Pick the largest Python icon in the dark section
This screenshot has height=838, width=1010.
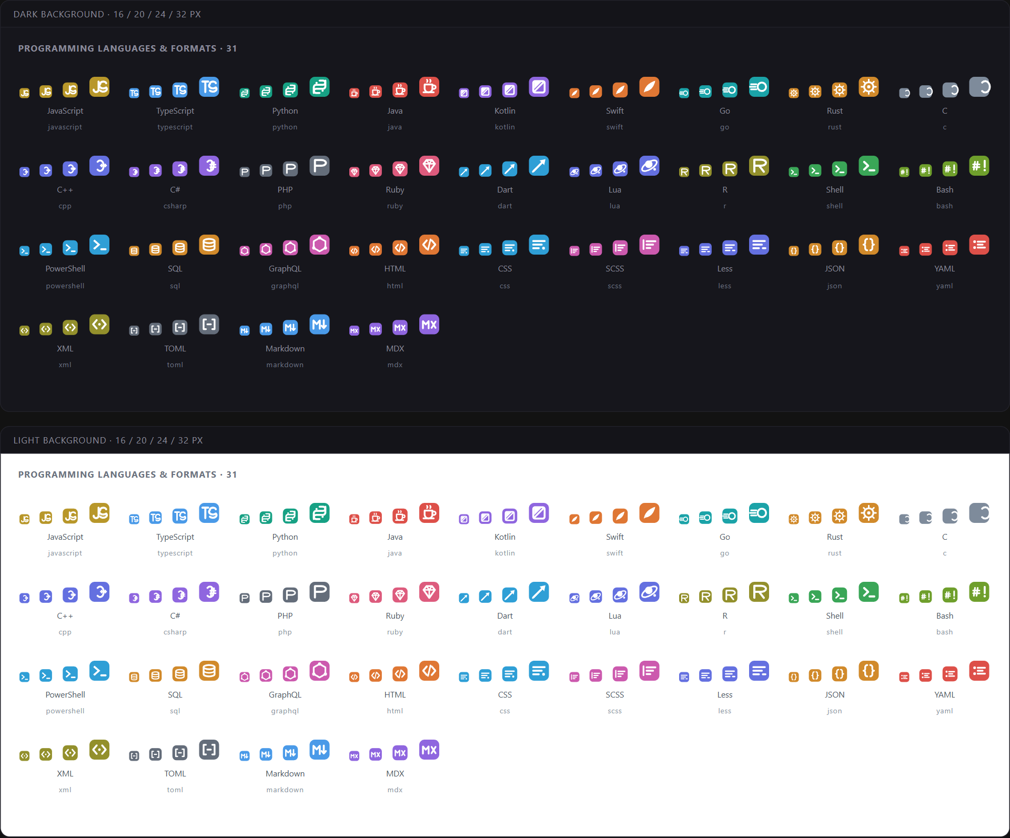(x=319, y=87)
